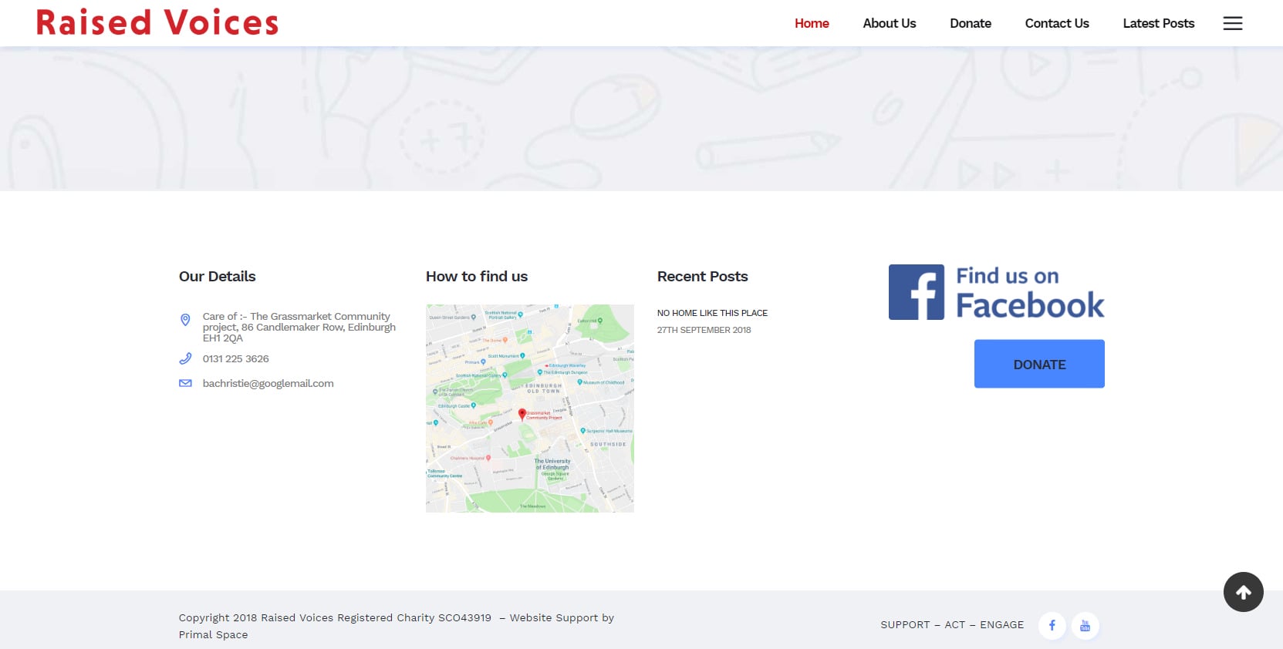Open the YouTube icon in footer

coord(1085,625)
